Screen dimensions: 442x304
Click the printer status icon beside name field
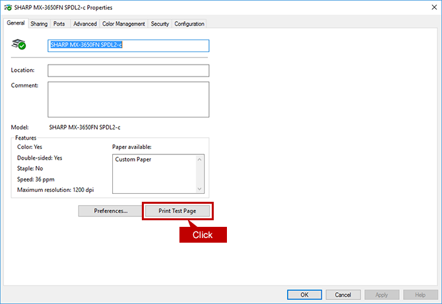click(x=18, y=44)
